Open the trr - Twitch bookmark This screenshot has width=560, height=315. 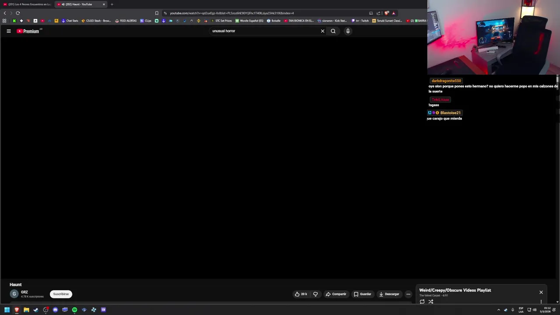pos(360,21)
